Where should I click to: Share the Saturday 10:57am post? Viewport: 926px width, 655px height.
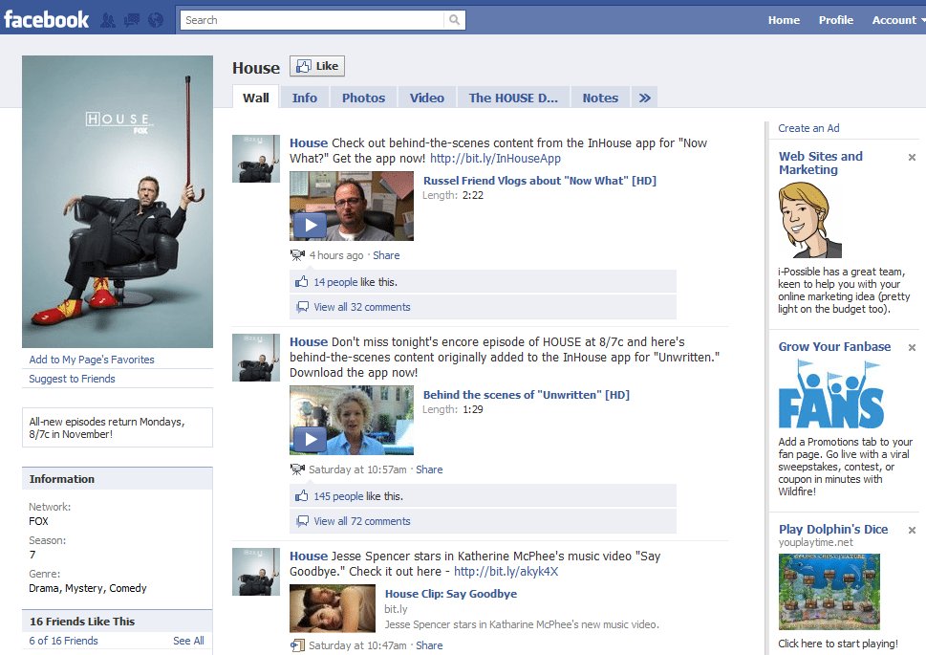click(429, 469)
